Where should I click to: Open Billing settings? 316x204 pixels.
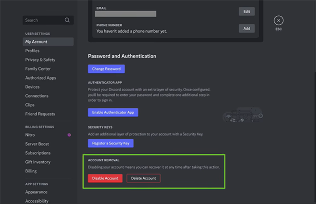pos(48,171)
